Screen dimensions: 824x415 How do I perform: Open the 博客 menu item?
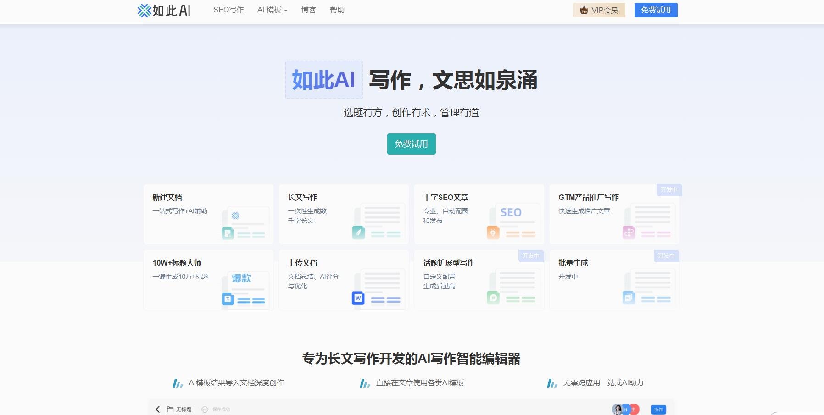pyautogui.click(x=308, y=10)
